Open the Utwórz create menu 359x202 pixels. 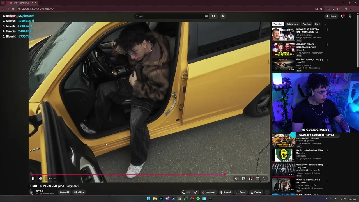point(331,16)
